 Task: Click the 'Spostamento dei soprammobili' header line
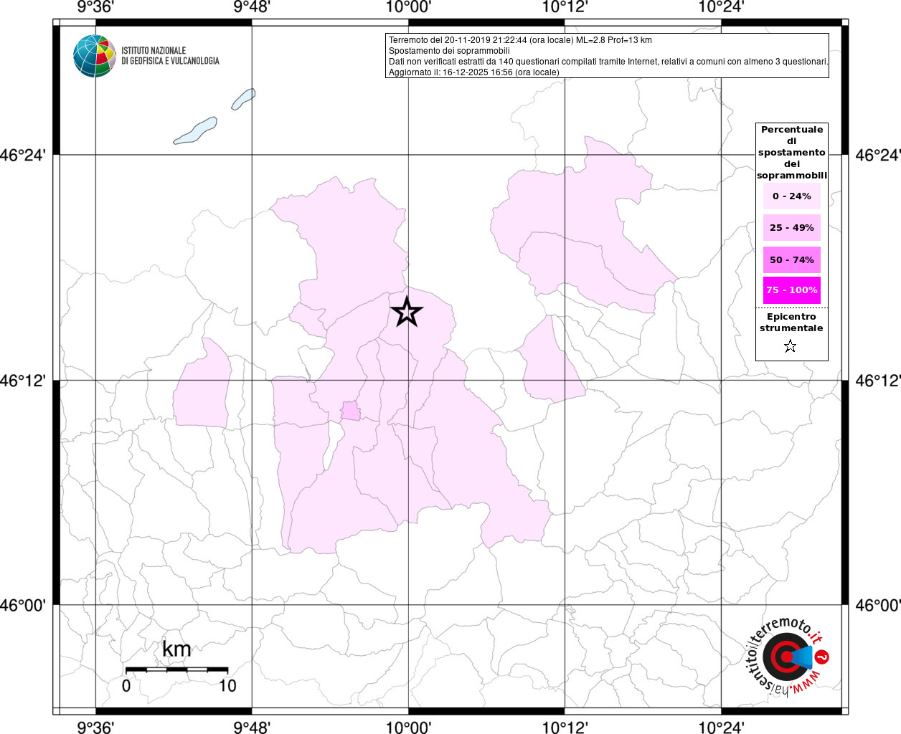449,51
